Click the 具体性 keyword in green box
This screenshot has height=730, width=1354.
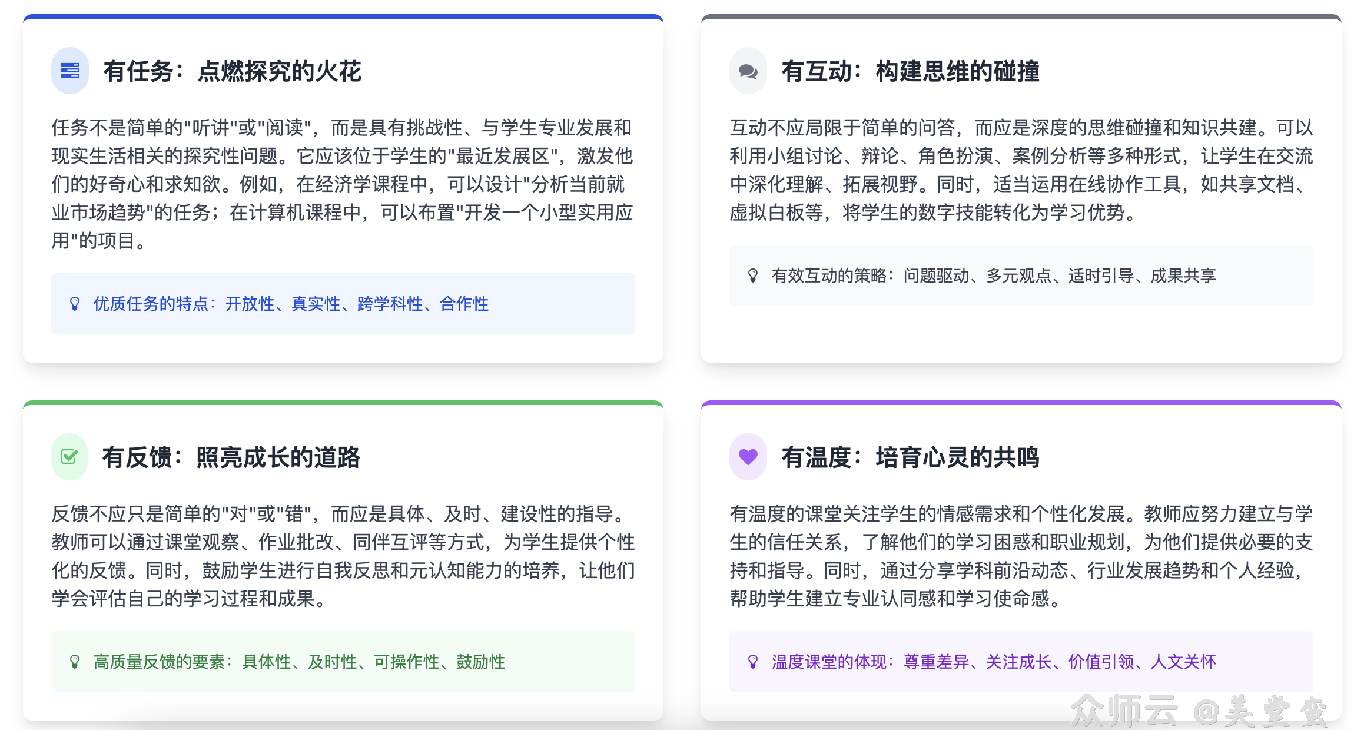click(x=265, y=662)
